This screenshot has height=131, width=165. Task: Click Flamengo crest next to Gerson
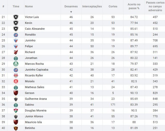16,93
